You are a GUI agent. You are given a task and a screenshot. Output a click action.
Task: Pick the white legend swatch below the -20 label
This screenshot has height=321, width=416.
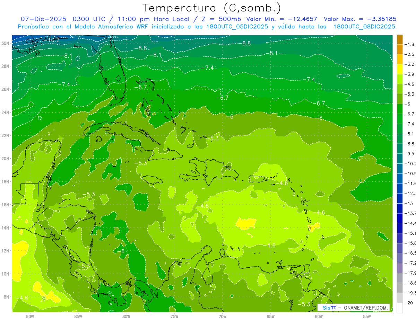point(400,307)
